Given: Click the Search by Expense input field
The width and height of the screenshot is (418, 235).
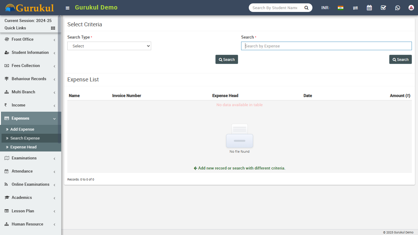Looking at the screenshot, I should [326, 46].
